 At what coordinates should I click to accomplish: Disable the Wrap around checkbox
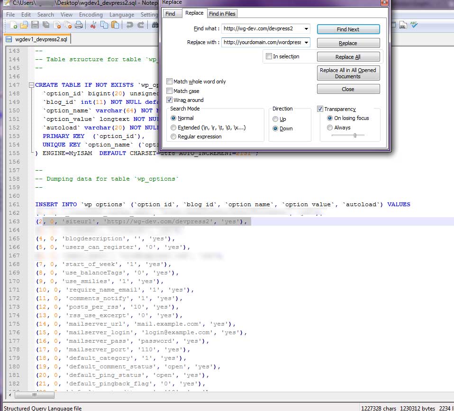[169, 100]
